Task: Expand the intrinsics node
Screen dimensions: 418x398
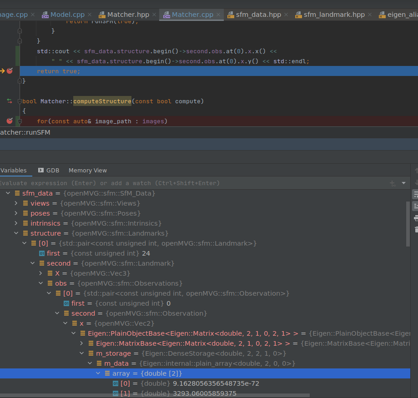Action: [16, 223]
